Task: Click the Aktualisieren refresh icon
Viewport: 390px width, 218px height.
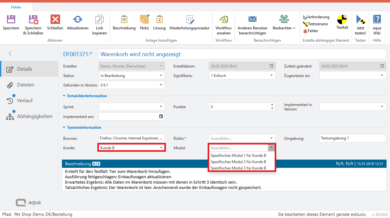Action: (x=77, y=20)
